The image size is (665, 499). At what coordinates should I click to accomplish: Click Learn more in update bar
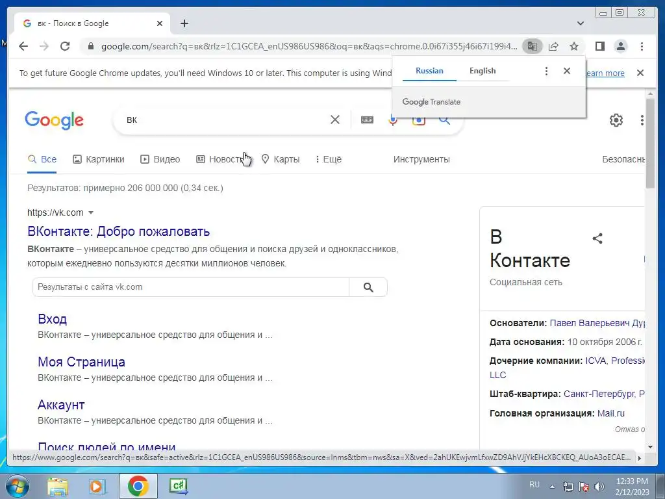pyautogui.click(x=605, y=73)
